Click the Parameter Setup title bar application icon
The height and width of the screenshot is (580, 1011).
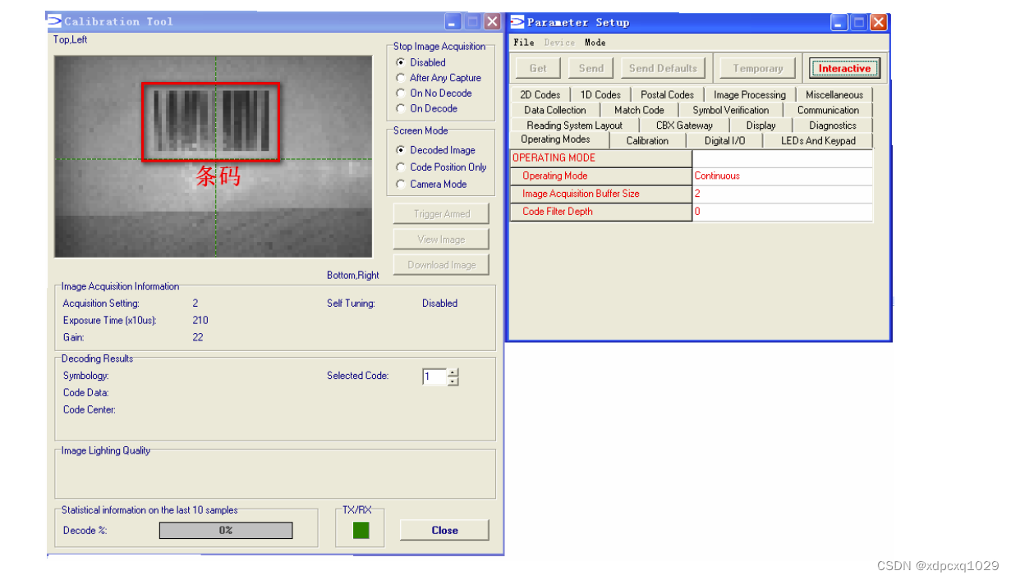(517, 22)
